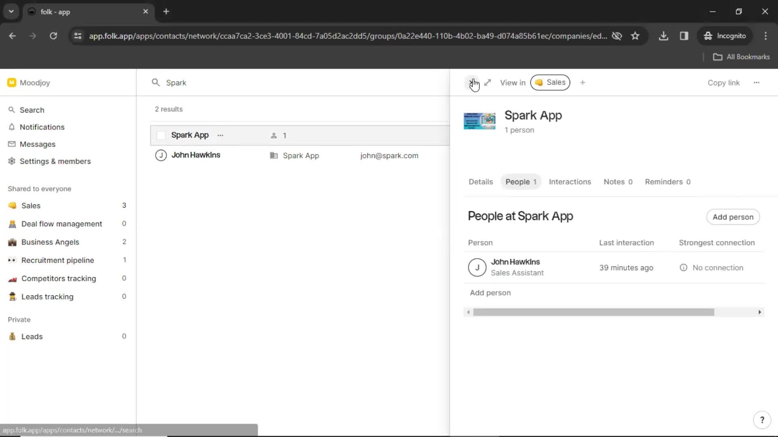This screenshot has height=437, width=778.
Task: Go back with browser back arrow
Action: click(13, 36)
